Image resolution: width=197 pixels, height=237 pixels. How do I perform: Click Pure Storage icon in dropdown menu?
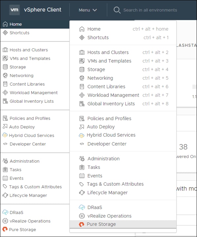[81, 224]
